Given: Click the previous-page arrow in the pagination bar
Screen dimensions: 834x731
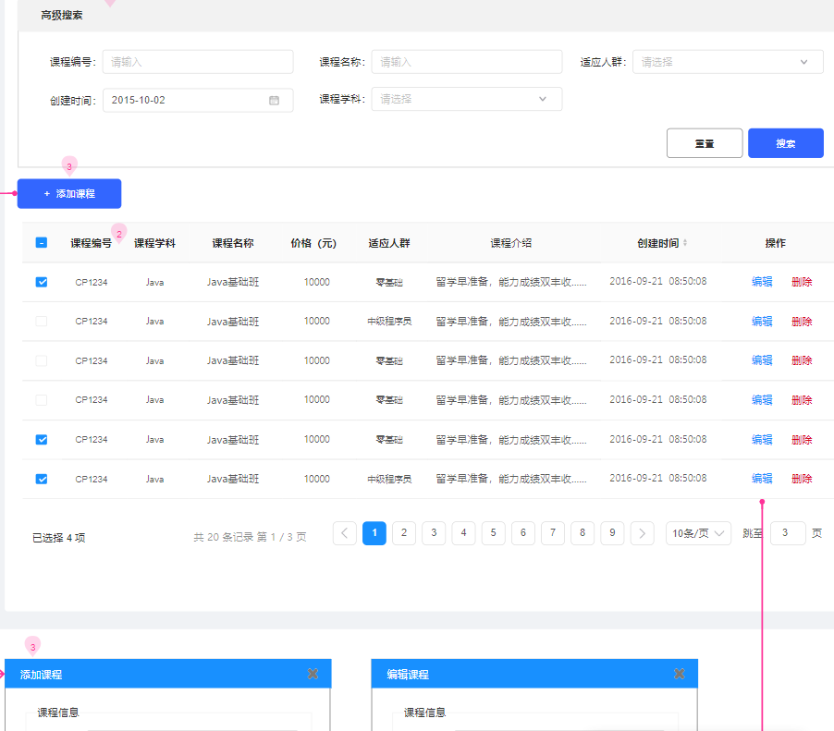Looking at the screenshot, I should click(344, 533).
